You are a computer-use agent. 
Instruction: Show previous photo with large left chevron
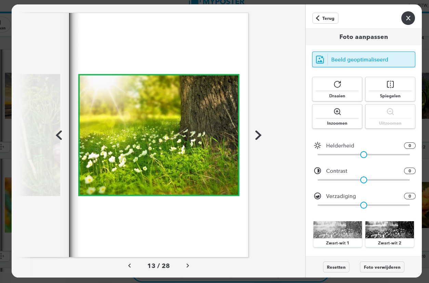point(59,135)
